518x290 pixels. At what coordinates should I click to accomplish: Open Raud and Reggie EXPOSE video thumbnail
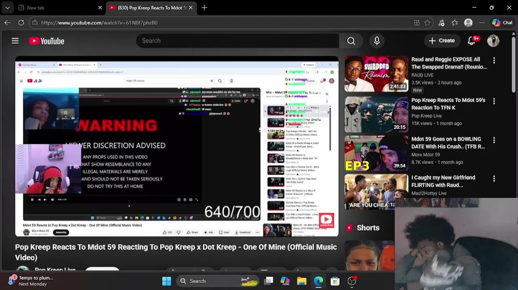[376, 74]
